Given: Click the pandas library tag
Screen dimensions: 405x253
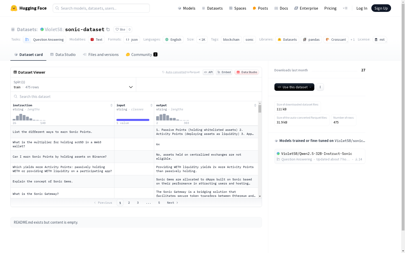Looking at the screenshot, I should 311,39.
